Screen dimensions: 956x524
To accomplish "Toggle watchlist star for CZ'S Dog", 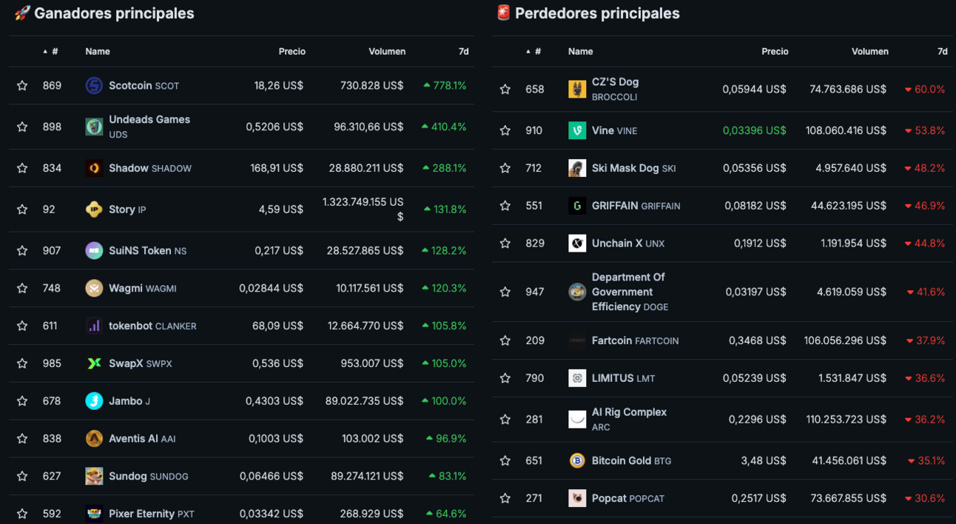I will pos(505,89).
